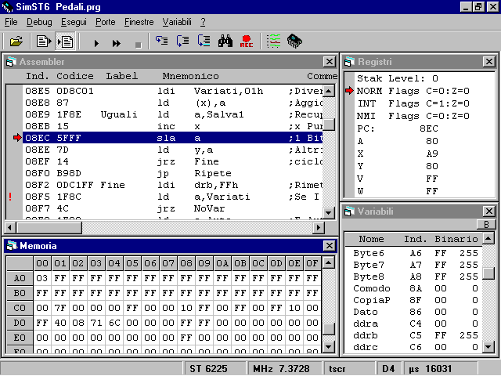This screenshot has height=376, width=501.
Task: Select assembler line 08EC sla a
Action: (x=172, y=138)
